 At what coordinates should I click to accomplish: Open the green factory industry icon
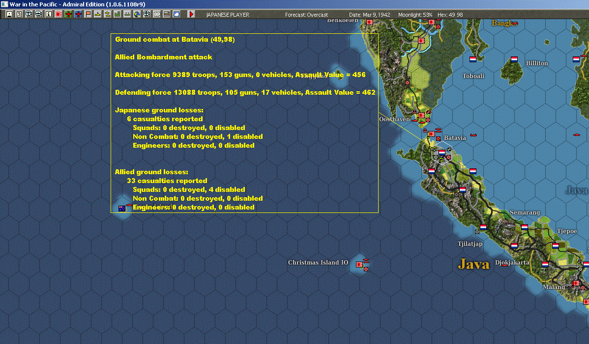pyautogui.click(x=117, y=14)
